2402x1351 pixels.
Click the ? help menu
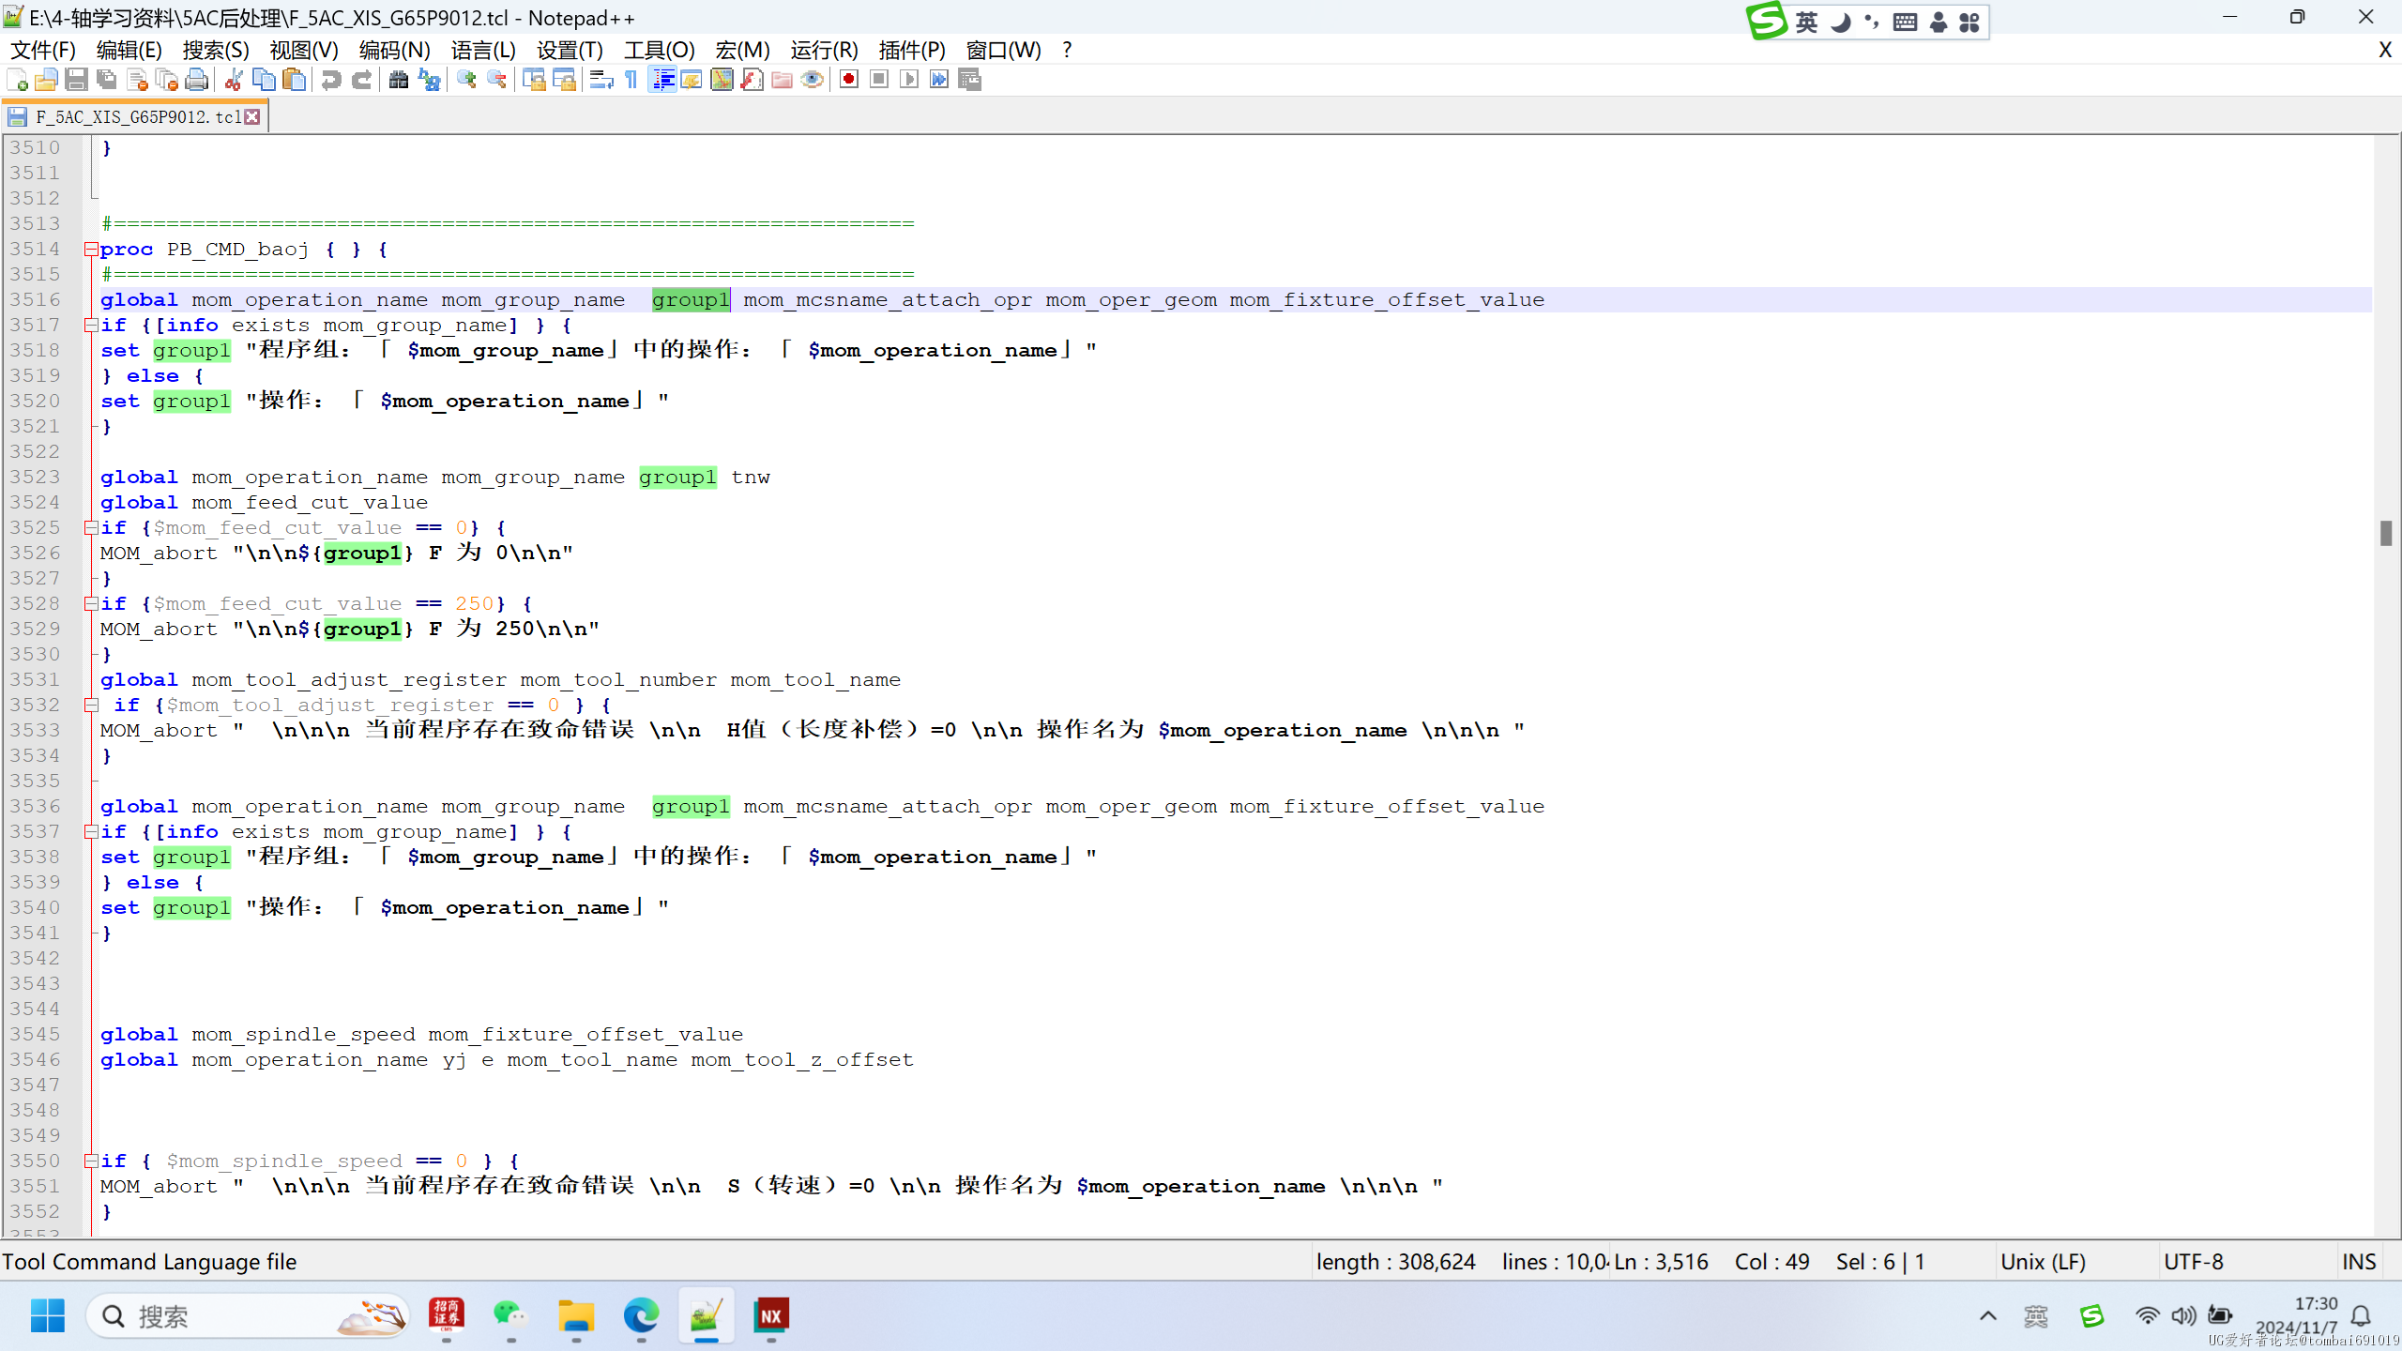coord(1067,50)
